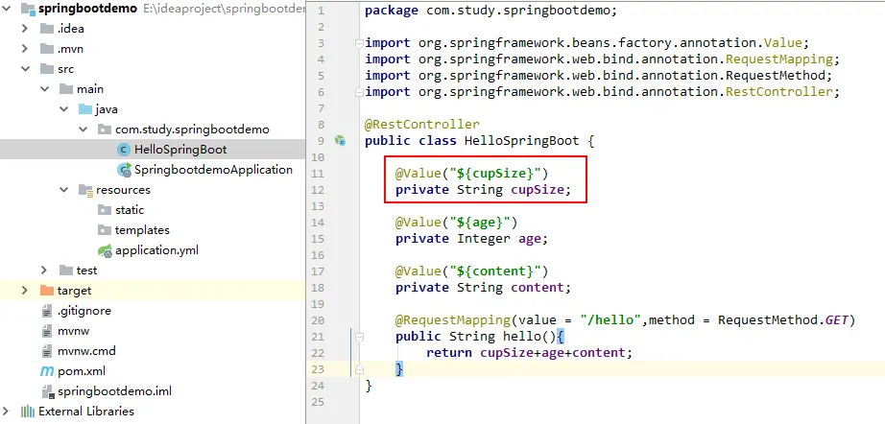Click the RestController import on line 6

click(602, 91)
